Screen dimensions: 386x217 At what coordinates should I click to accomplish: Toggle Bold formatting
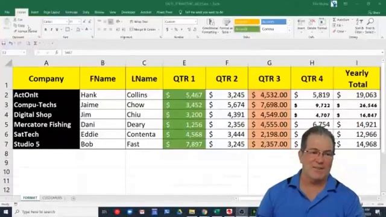(x=46, y=30)
